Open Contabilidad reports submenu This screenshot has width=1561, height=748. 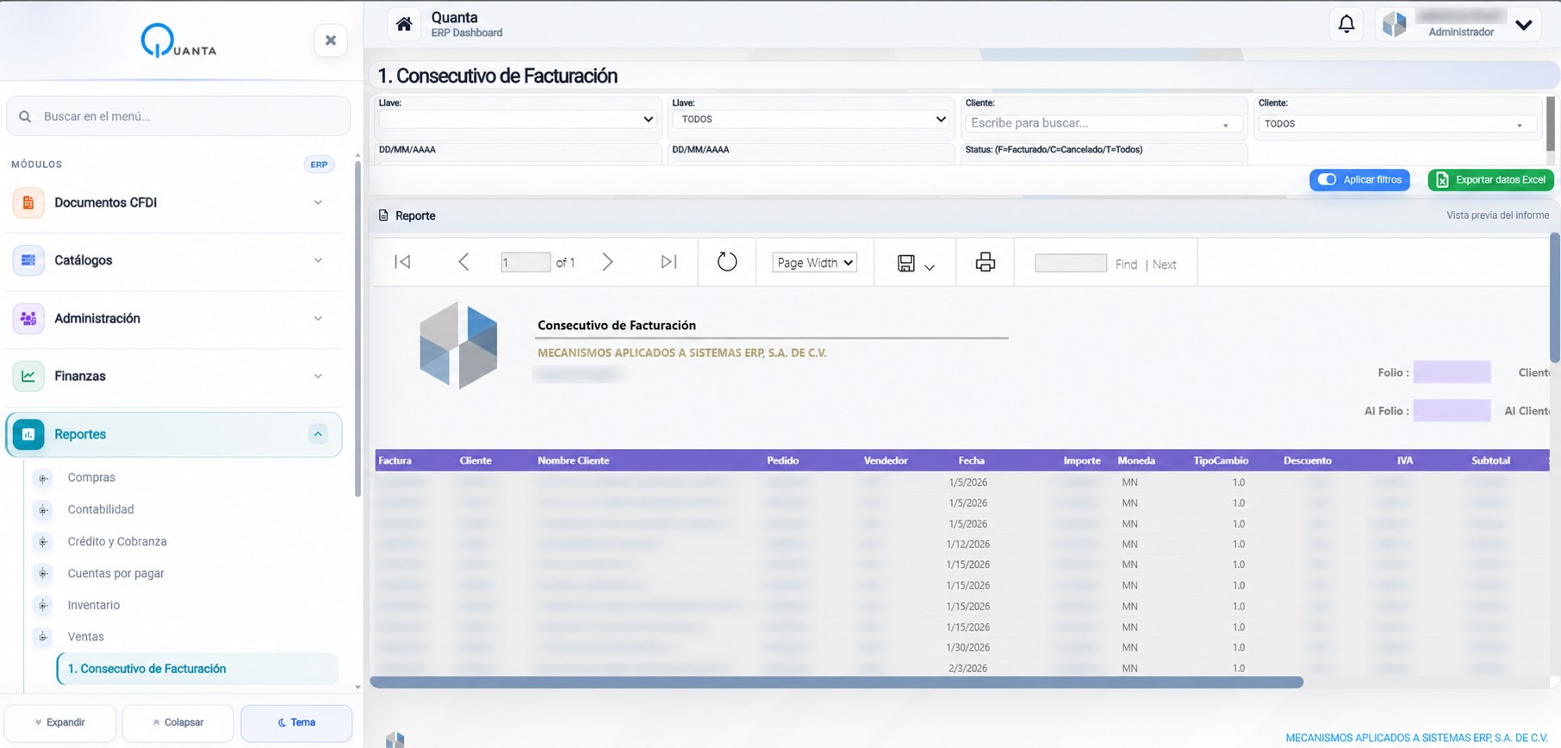101,509
